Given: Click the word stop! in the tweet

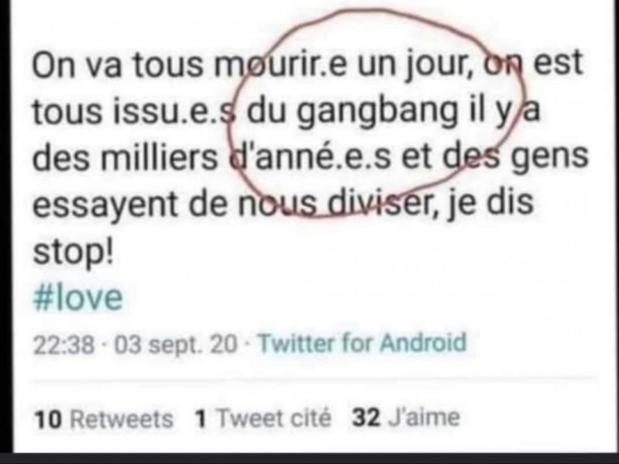Looking at the screenshot, I should [x=74, y=251].
